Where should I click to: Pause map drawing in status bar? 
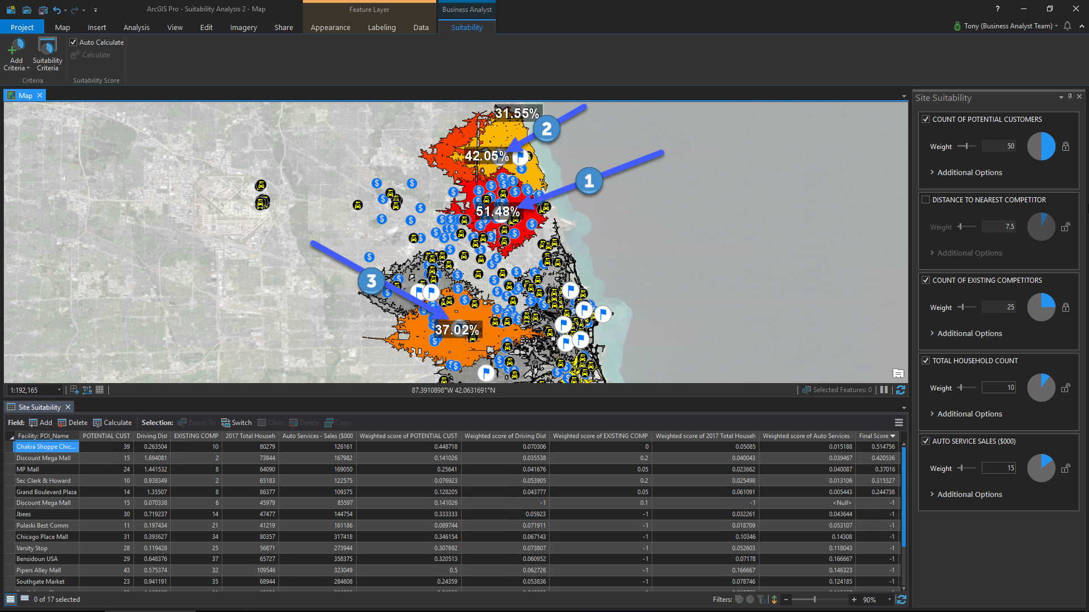tap(884, 390)
